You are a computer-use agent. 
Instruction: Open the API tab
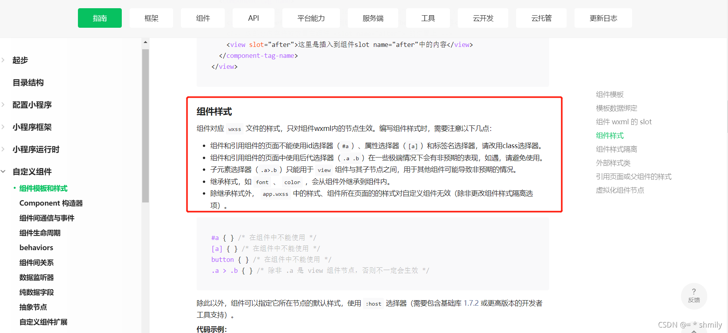coord(253,18)
